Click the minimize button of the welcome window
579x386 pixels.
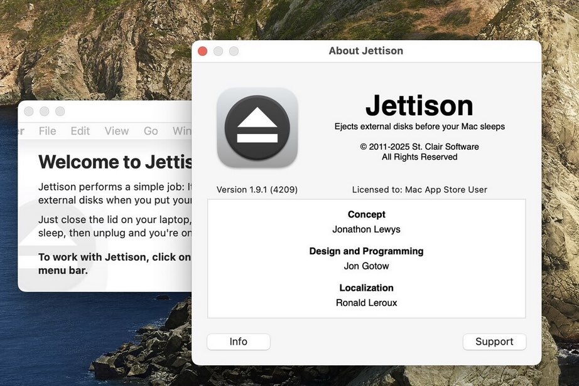tap(45, 112)
